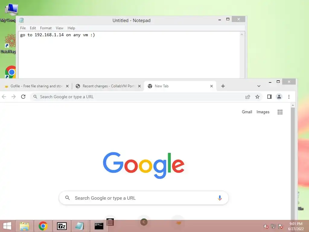The image size is (309, 232).
Task: Close the Gofile tab
Action: click(67, 86)
